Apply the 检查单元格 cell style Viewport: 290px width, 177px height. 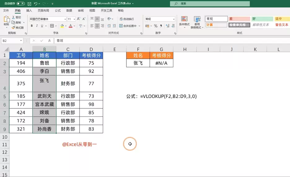(239, 25)
